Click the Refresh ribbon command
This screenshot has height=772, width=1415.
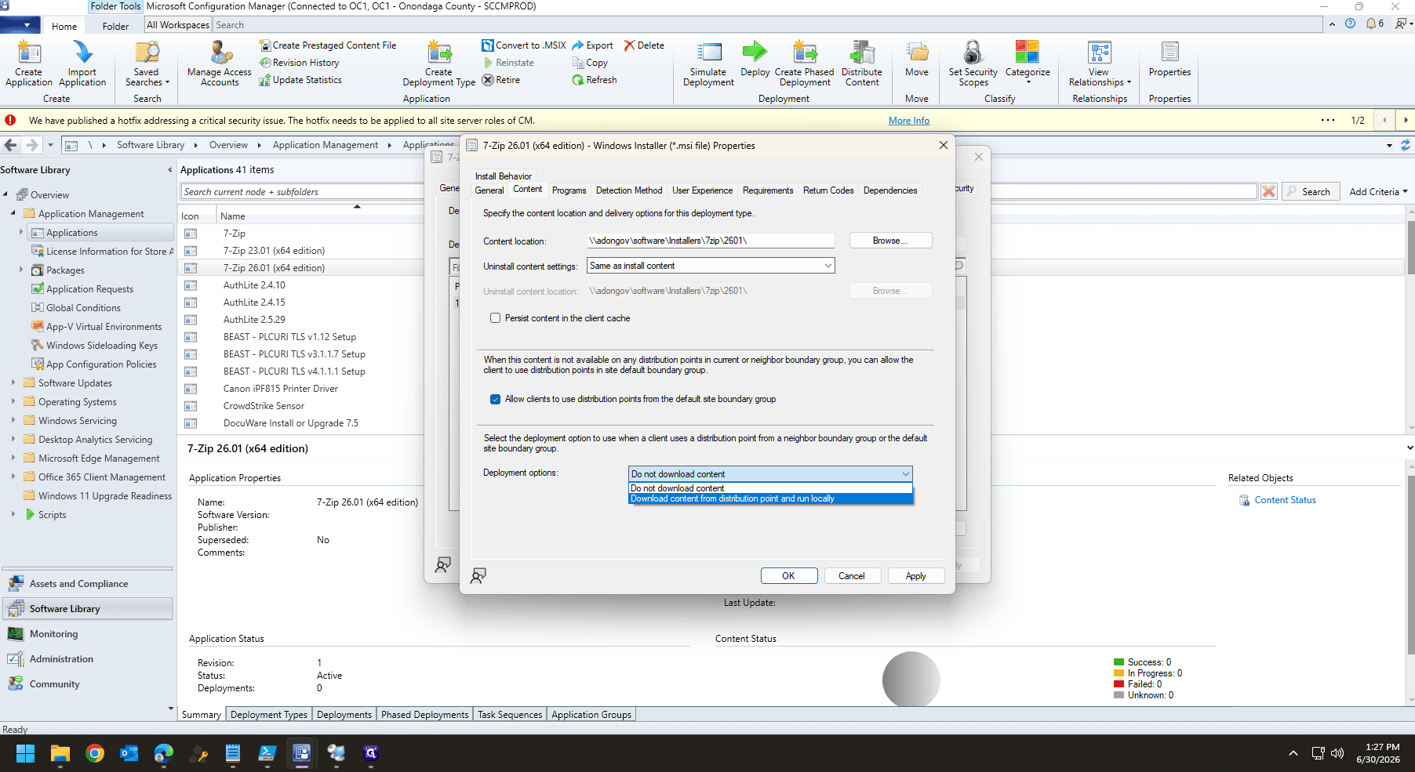click(595, 80)
